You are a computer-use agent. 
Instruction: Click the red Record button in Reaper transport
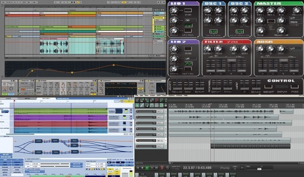(x=162, y=168)
